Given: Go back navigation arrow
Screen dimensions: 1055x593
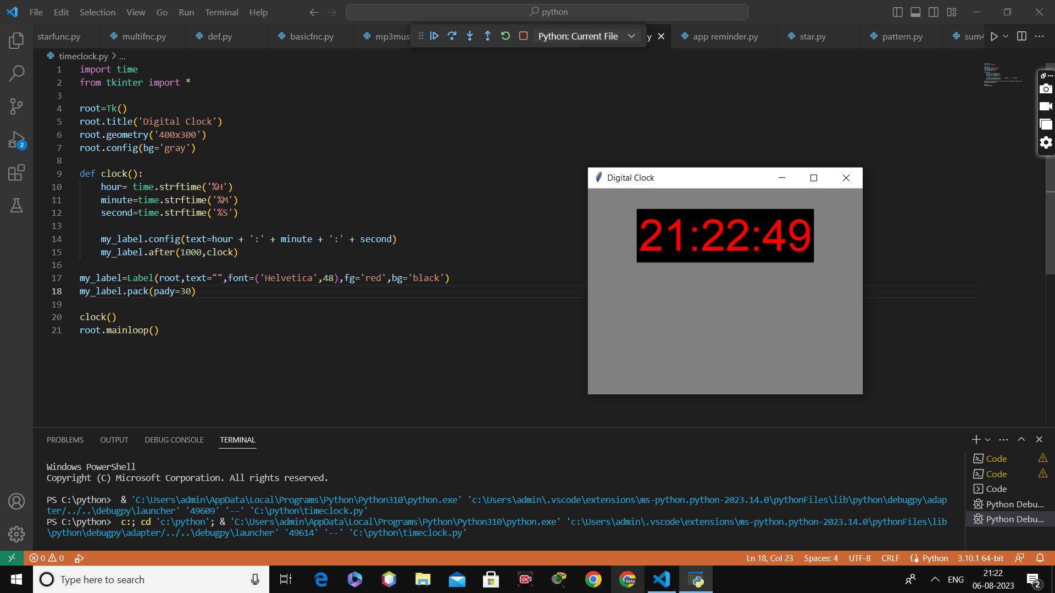Looking at the screenshot, I should tap(314, 12).
